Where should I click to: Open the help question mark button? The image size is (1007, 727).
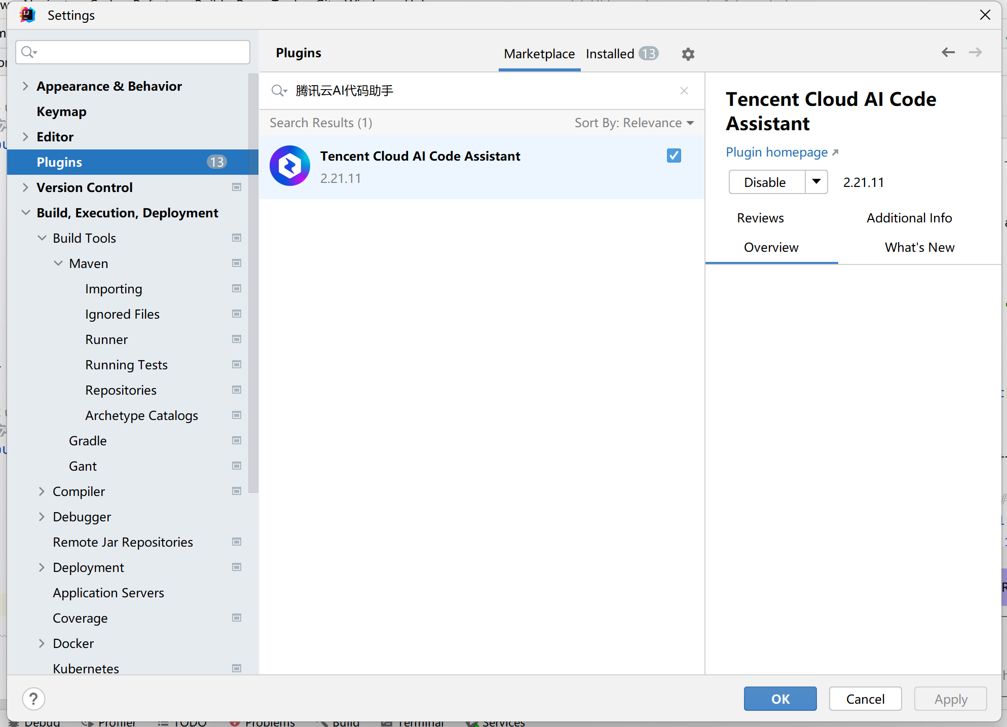33,699
